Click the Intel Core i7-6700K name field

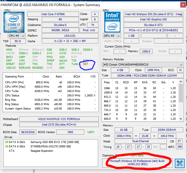53,14
